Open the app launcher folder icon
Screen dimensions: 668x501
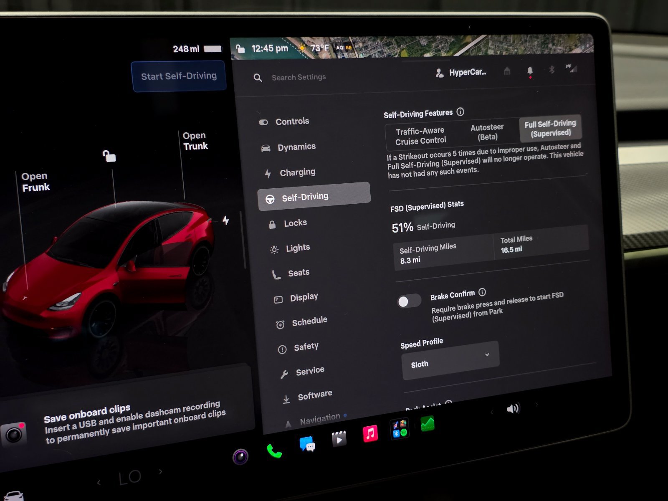(400, 429)
